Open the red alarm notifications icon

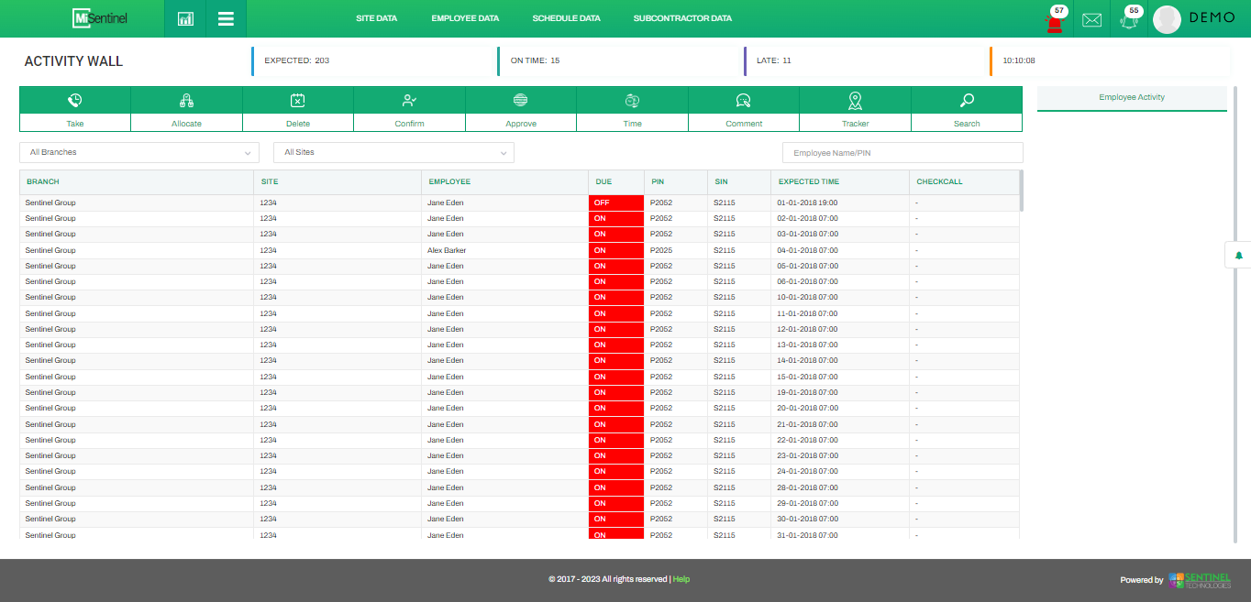click(1054, 21)
